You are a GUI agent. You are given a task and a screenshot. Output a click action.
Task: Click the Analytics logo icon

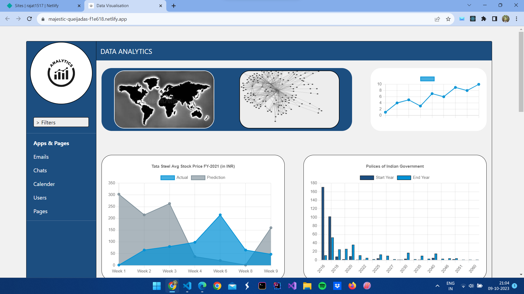pos(61,73)
